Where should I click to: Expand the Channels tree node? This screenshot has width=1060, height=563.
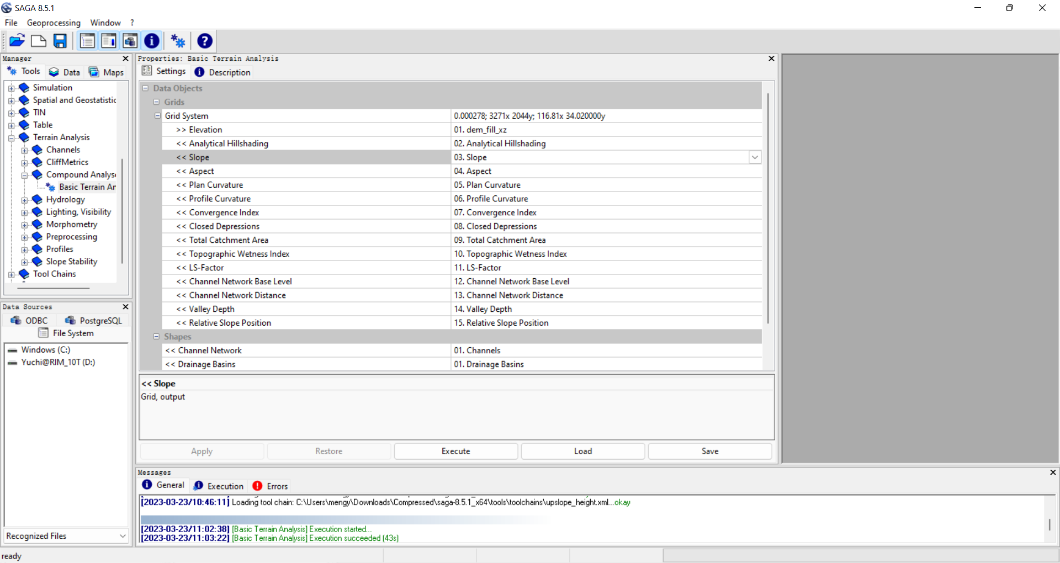pyautogui.click(x=24, y=150)
